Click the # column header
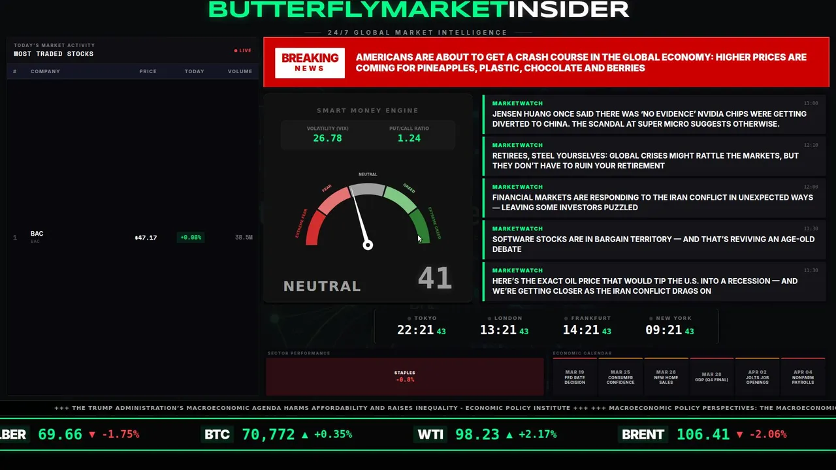836x470 pixels. tap(14, 71)
